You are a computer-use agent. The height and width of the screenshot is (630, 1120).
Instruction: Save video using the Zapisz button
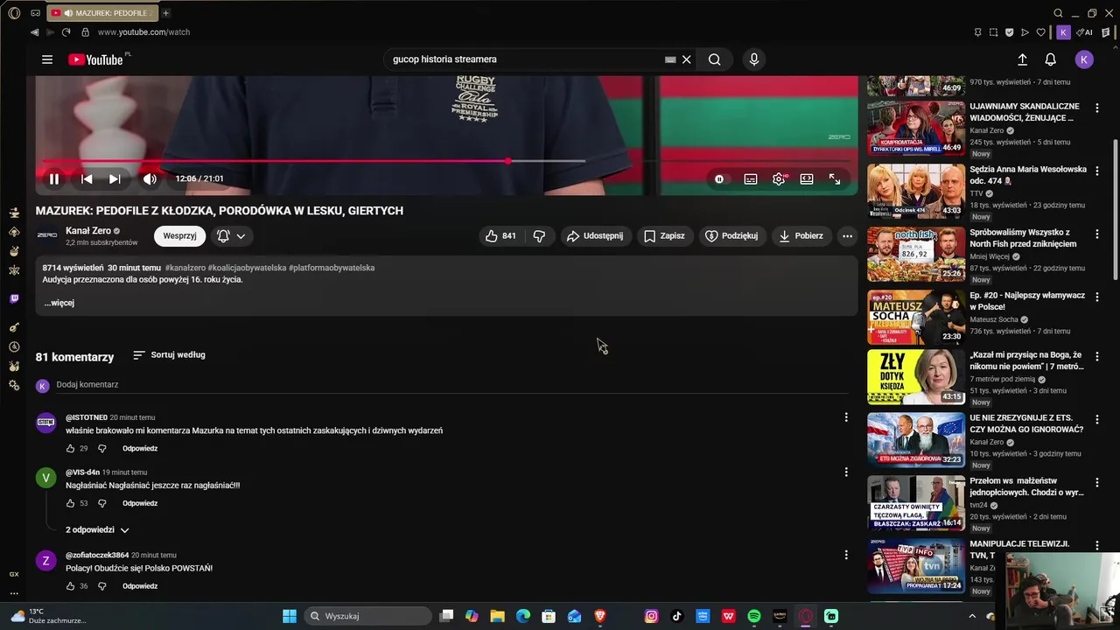pyautogui.click(x=664, y=235)
